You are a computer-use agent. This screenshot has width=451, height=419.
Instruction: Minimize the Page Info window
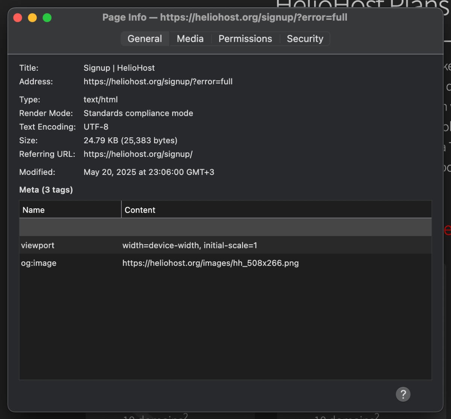pyautogui.click(x=32, y=18)
